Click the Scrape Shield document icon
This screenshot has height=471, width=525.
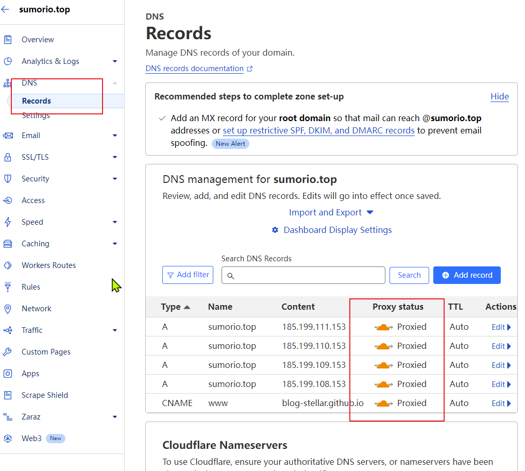[8, 395]
